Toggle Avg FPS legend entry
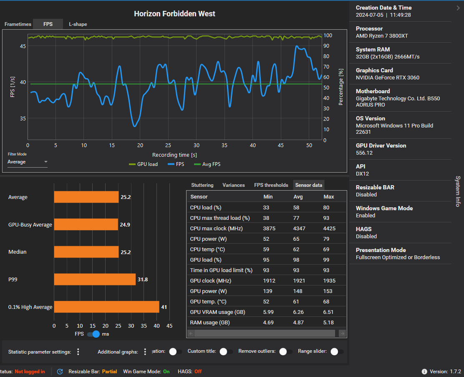The width and height of the screenshot is (464, 377). 207,164
